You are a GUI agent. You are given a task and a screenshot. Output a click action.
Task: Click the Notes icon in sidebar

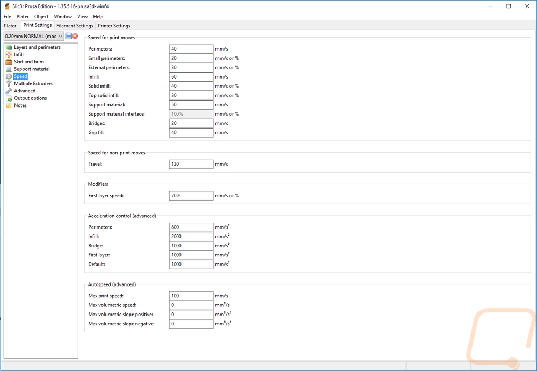coord(9,105)
